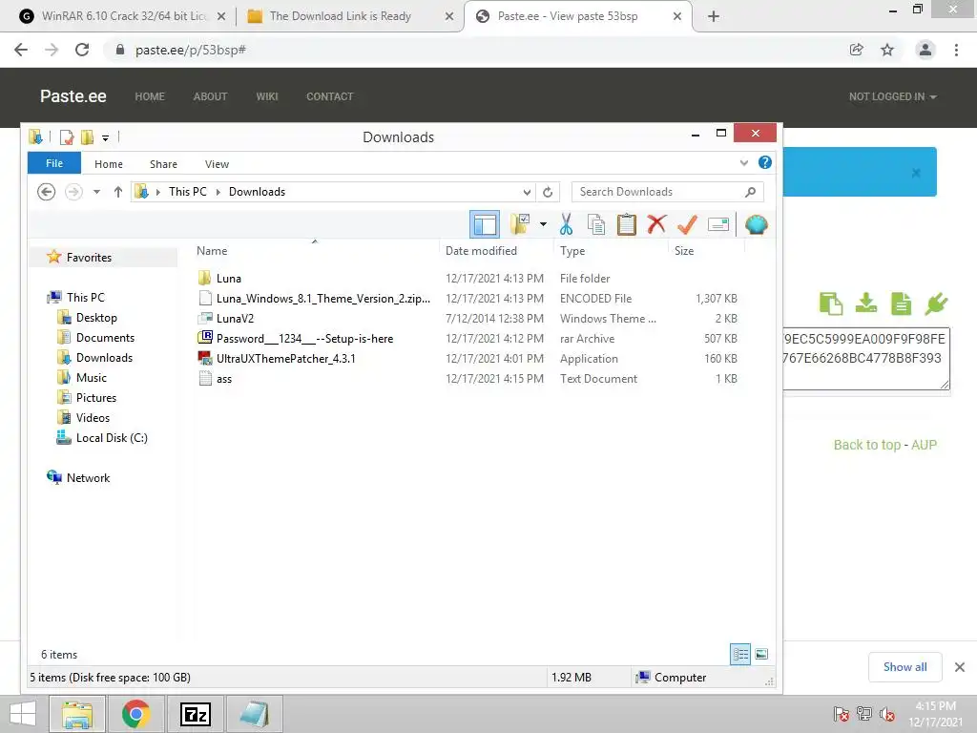
Task: Open NOT LOGGED IN dropdown on Paste.ee
Action: pyautogui.click(x=892, y=96)
